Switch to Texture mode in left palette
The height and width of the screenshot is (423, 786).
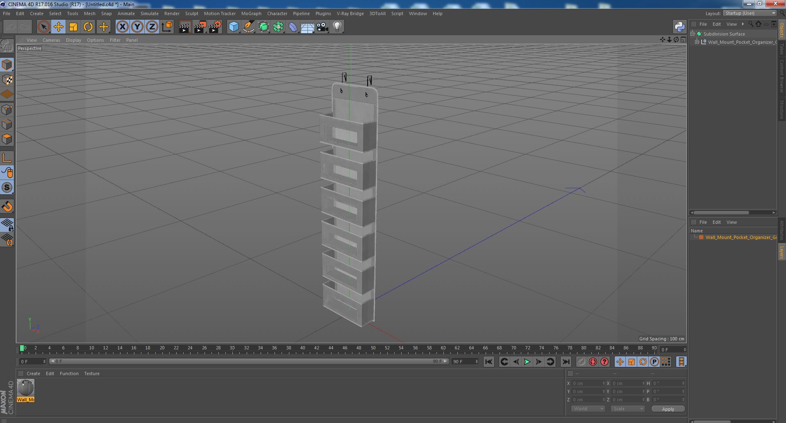point(7,80)
